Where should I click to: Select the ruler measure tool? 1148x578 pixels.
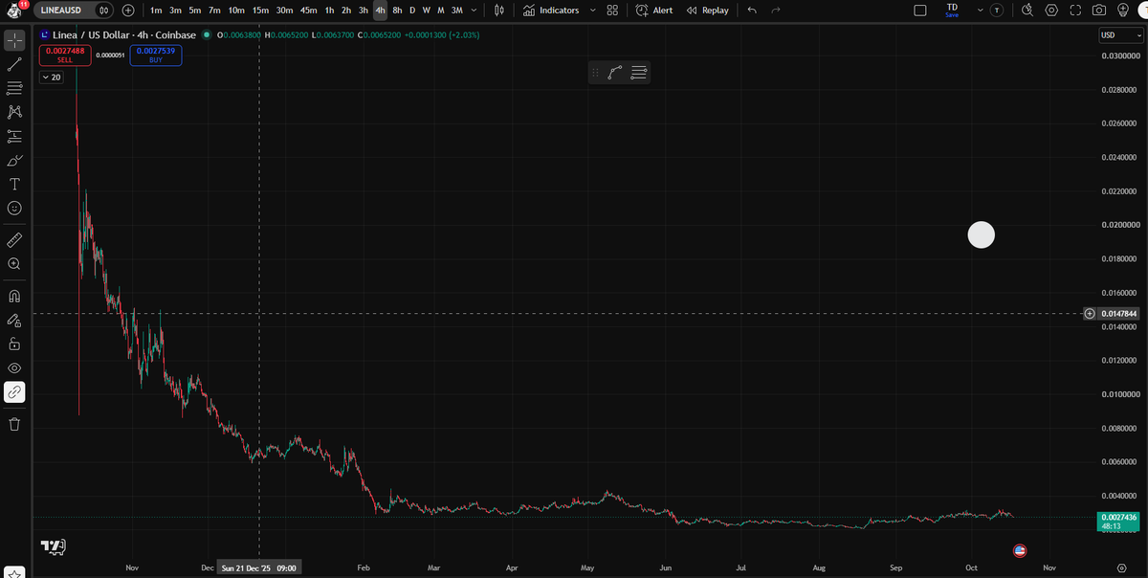click(14, 239)
